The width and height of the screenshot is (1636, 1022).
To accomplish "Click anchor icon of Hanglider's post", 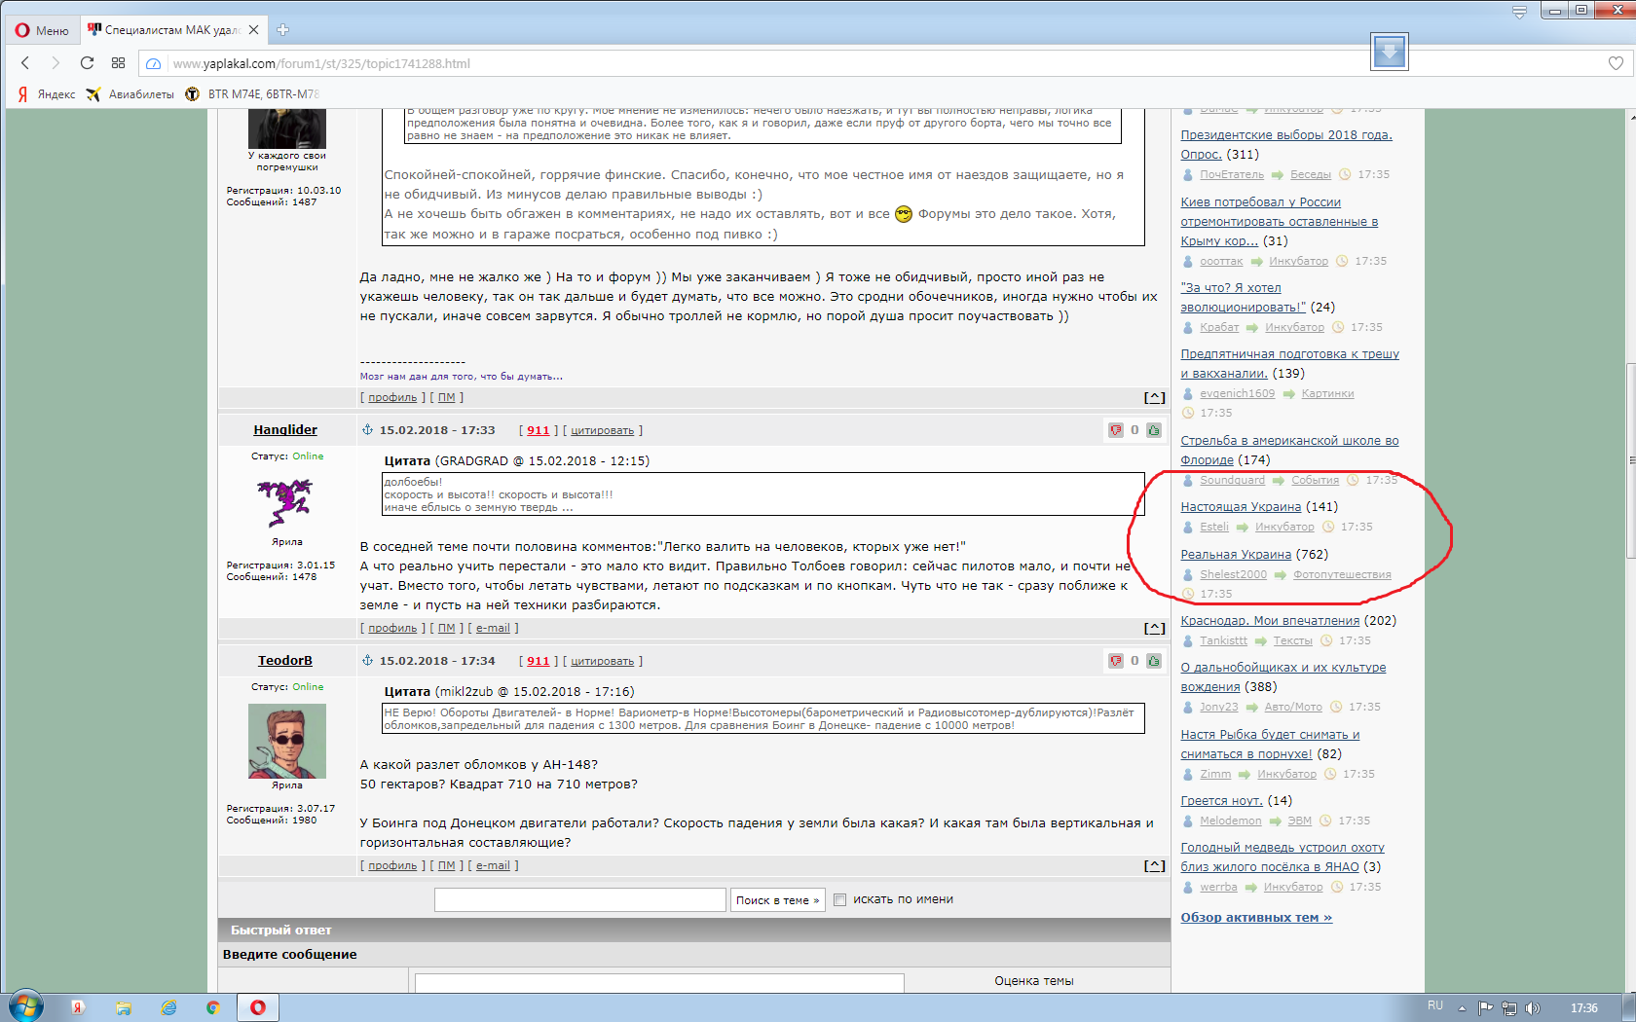I will pyautogui.click(x=367, y=429).
